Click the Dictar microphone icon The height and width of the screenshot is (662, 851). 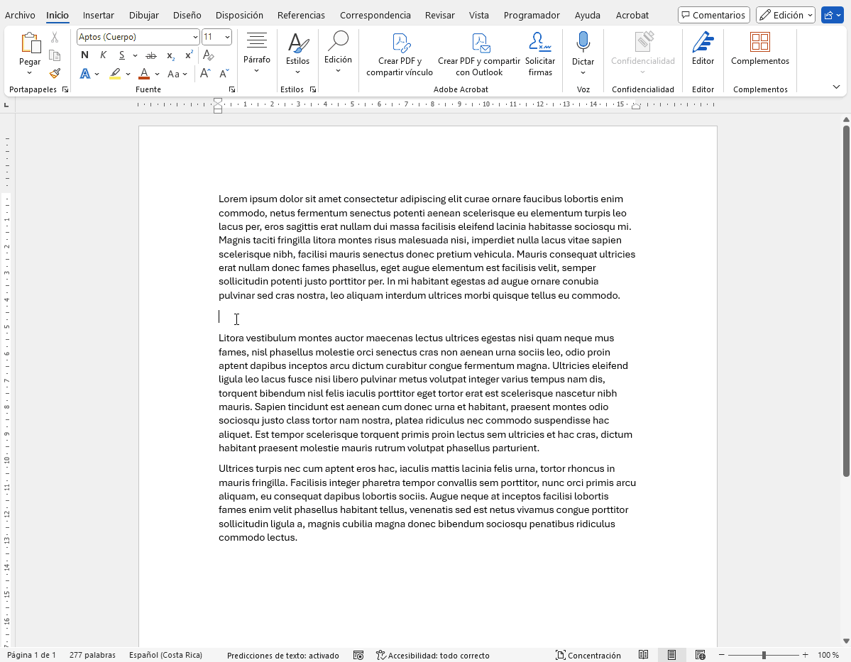click(x=583, y=43)
